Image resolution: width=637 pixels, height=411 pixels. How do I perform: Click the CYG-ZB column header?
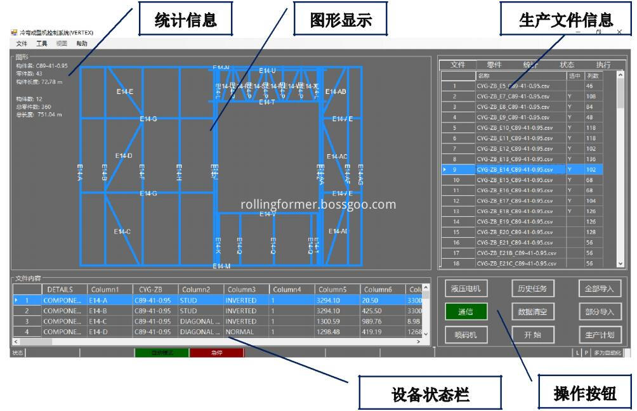tap(155, 289)
